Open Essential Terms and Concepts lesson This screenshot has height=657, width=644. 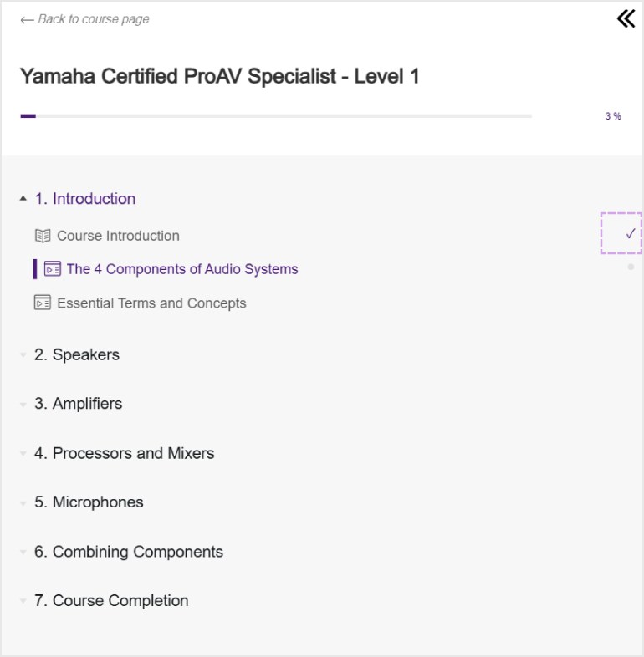pos(151,303)
